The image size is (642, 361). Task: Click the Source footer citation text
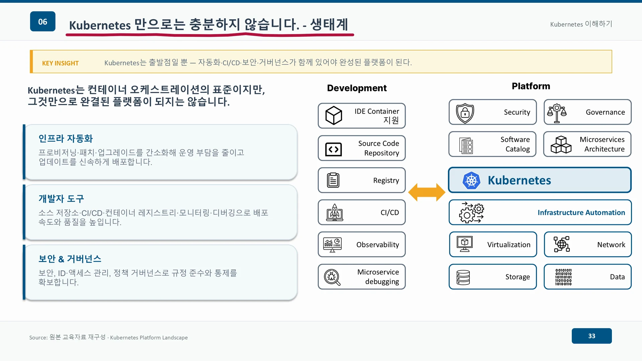point(108,337)
